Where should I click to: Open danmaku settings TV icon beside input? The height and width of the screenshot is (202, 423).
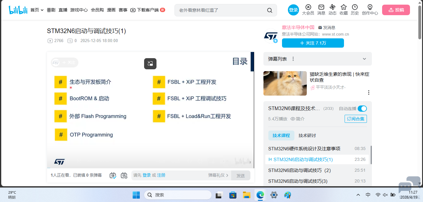124,175
